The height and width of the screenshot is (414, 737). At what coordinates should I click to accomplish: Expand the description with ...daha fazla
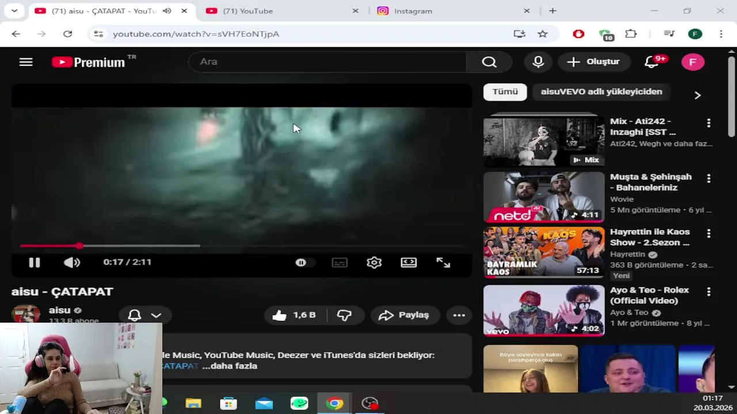click(230, 366)
